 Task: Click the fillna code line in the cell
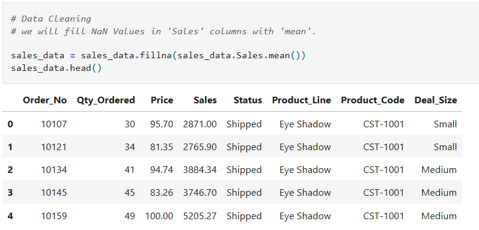coord(158,56)
